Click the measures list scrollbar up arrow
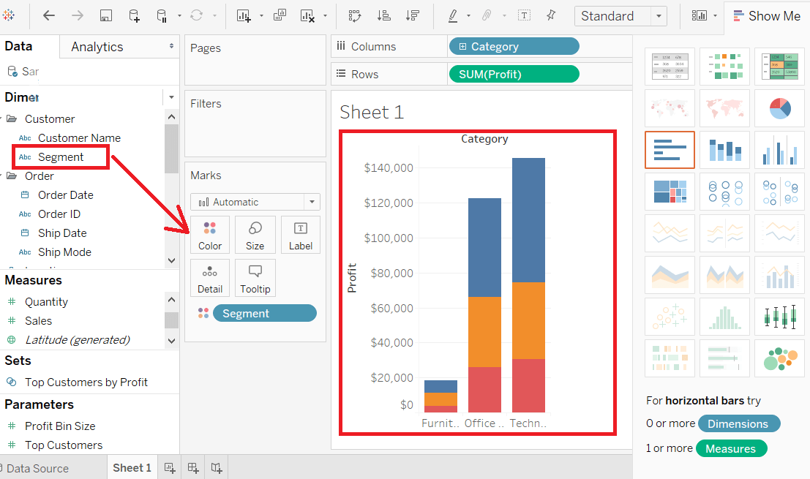810x479 pixels. pos(171,299)
